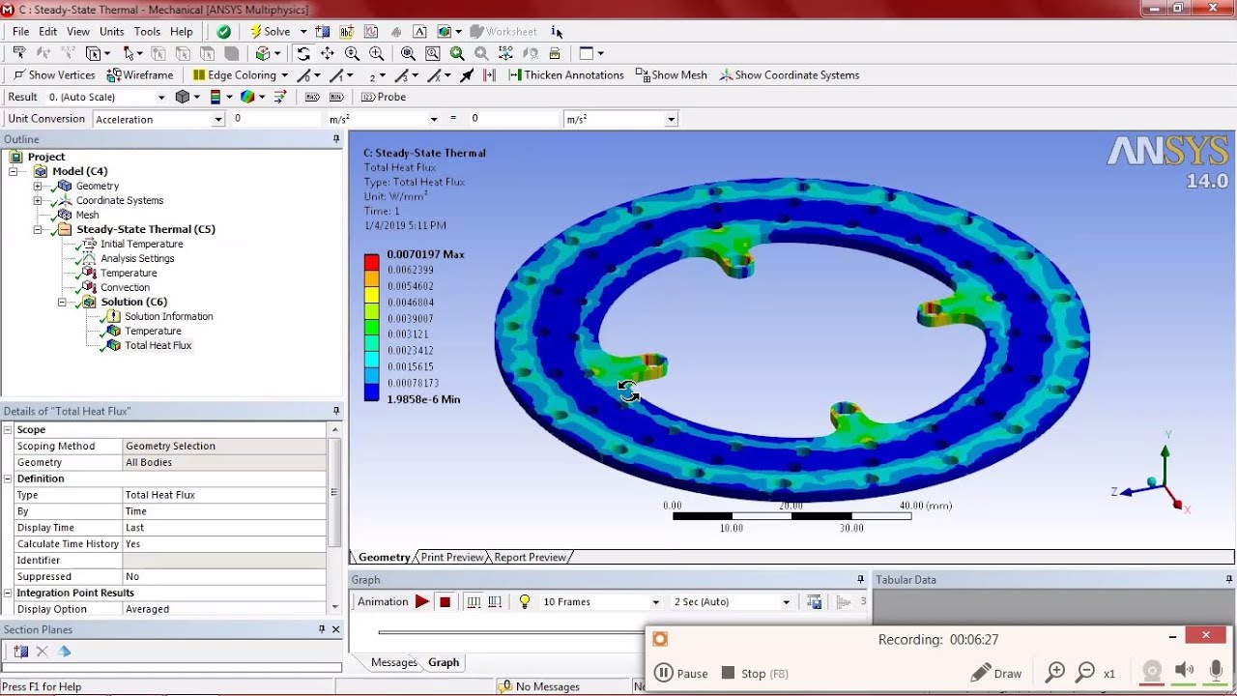The image size is (1237, 696).
Task: Click the Zoom In icon in recorder
Action: click(x=1054, y=673)
